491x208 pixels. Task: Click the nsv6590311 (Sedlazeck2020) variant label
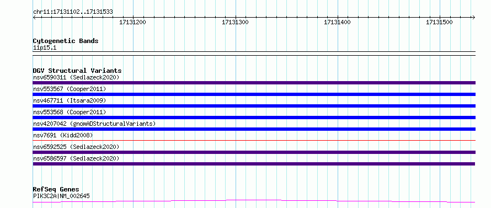coord(76,77)
